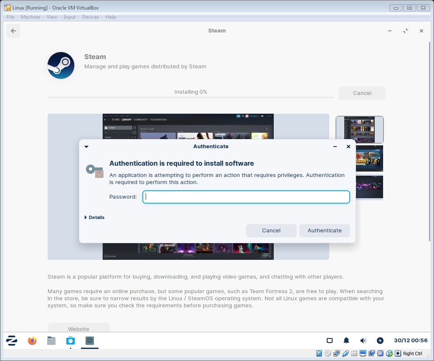Open the Machine menu
434x361 pixels.
pyautogui.click(x=30, y=17)
